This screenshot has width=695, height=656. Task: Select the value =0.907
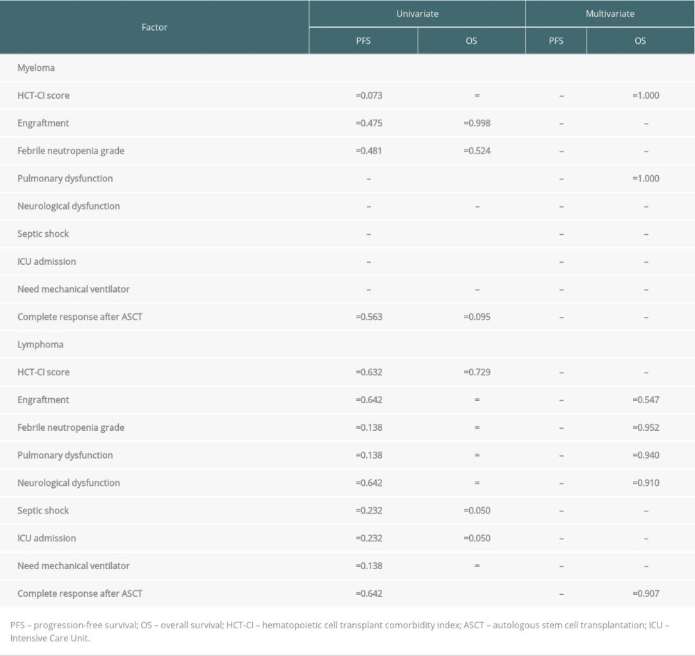tap(646, 593)
